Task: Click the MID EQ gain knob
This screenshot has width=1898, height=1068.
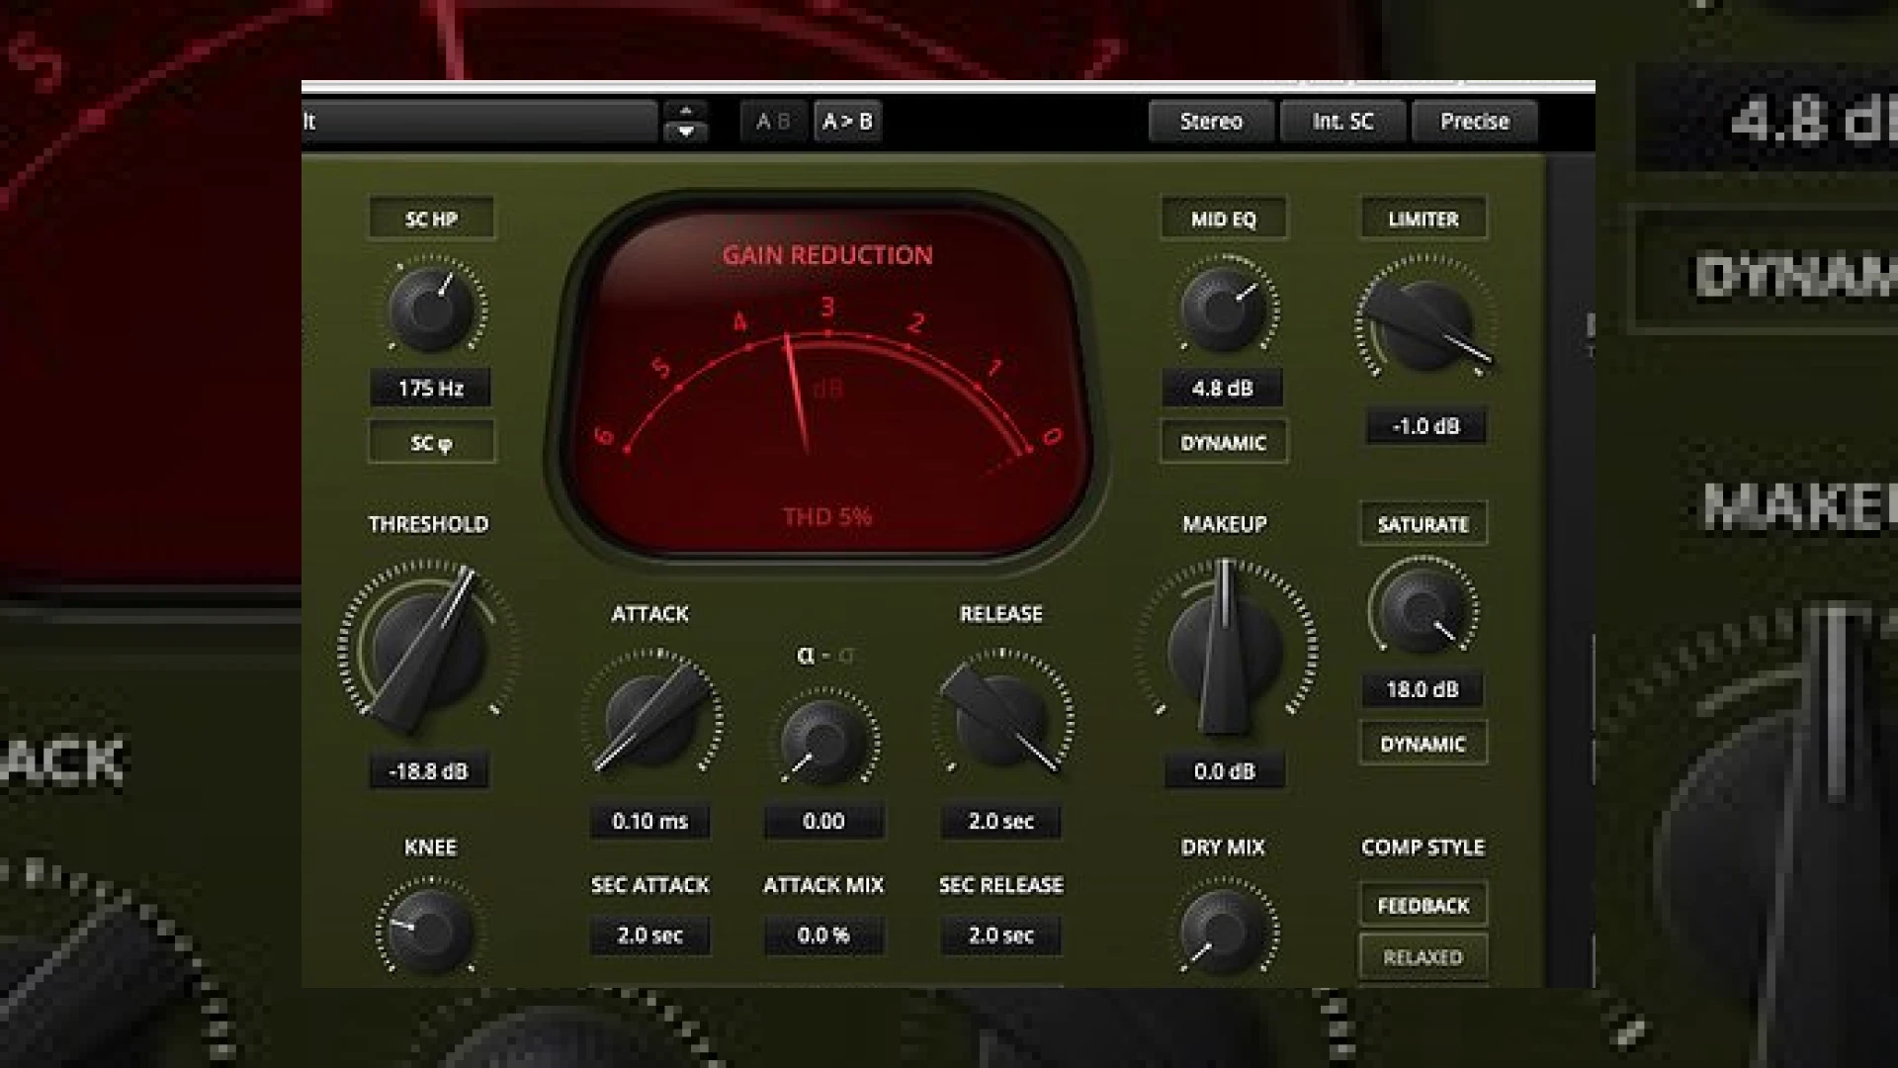Action: tap(1224, 309)
